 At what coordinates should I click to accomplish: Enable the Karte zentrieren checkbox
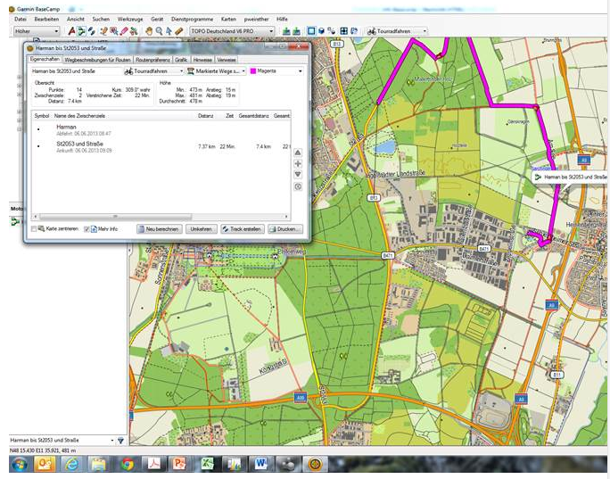click(35, 229)
